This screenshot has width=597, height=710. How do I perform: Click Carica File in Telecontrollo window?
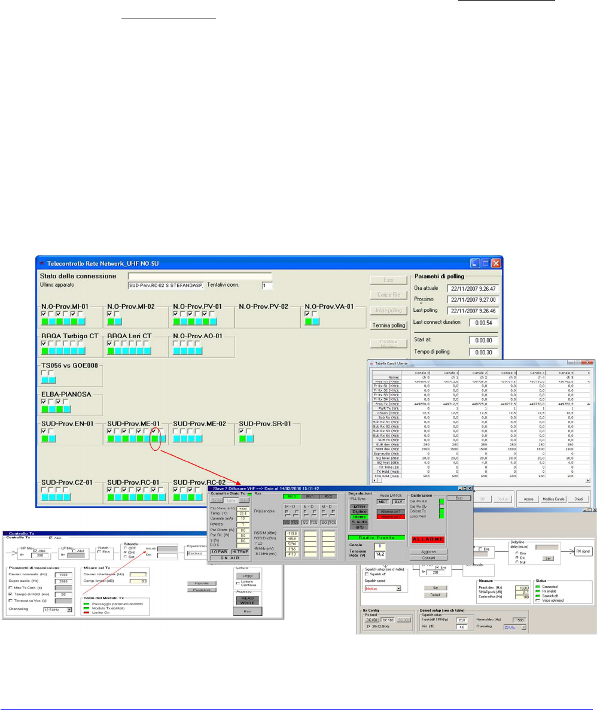point(388,295)
